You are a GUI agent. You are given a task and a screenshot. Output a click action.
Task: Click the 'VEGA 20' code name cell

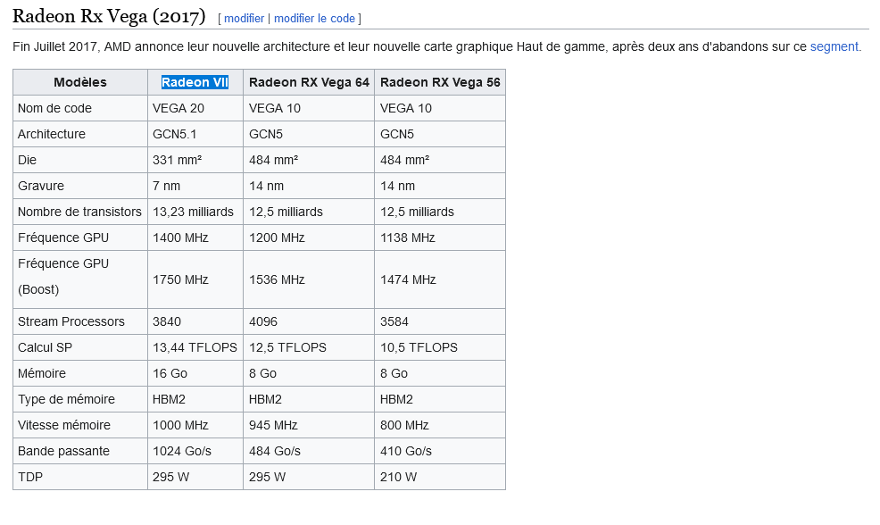(x=178, y=108)
